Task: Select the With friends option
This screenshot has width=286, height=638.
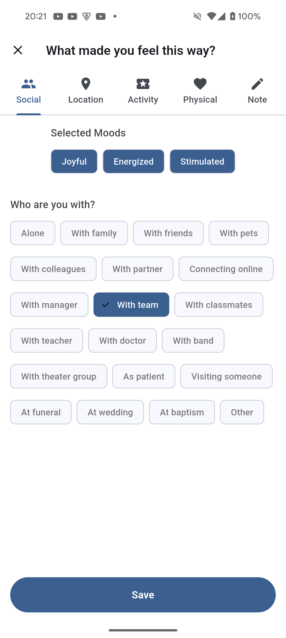Action: click(x=168, y=233)
